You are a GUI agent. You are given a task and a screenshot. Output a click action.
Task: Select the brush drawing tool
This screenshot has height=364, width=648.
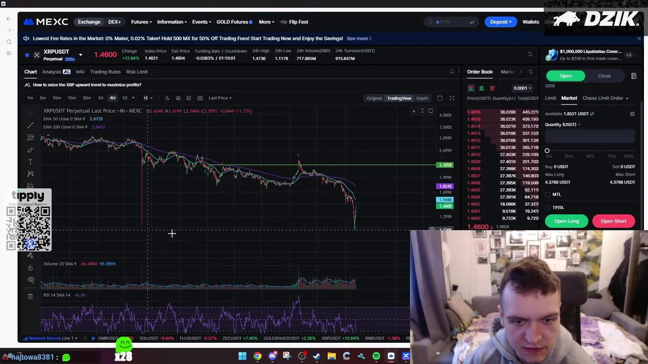coord(30,150)
